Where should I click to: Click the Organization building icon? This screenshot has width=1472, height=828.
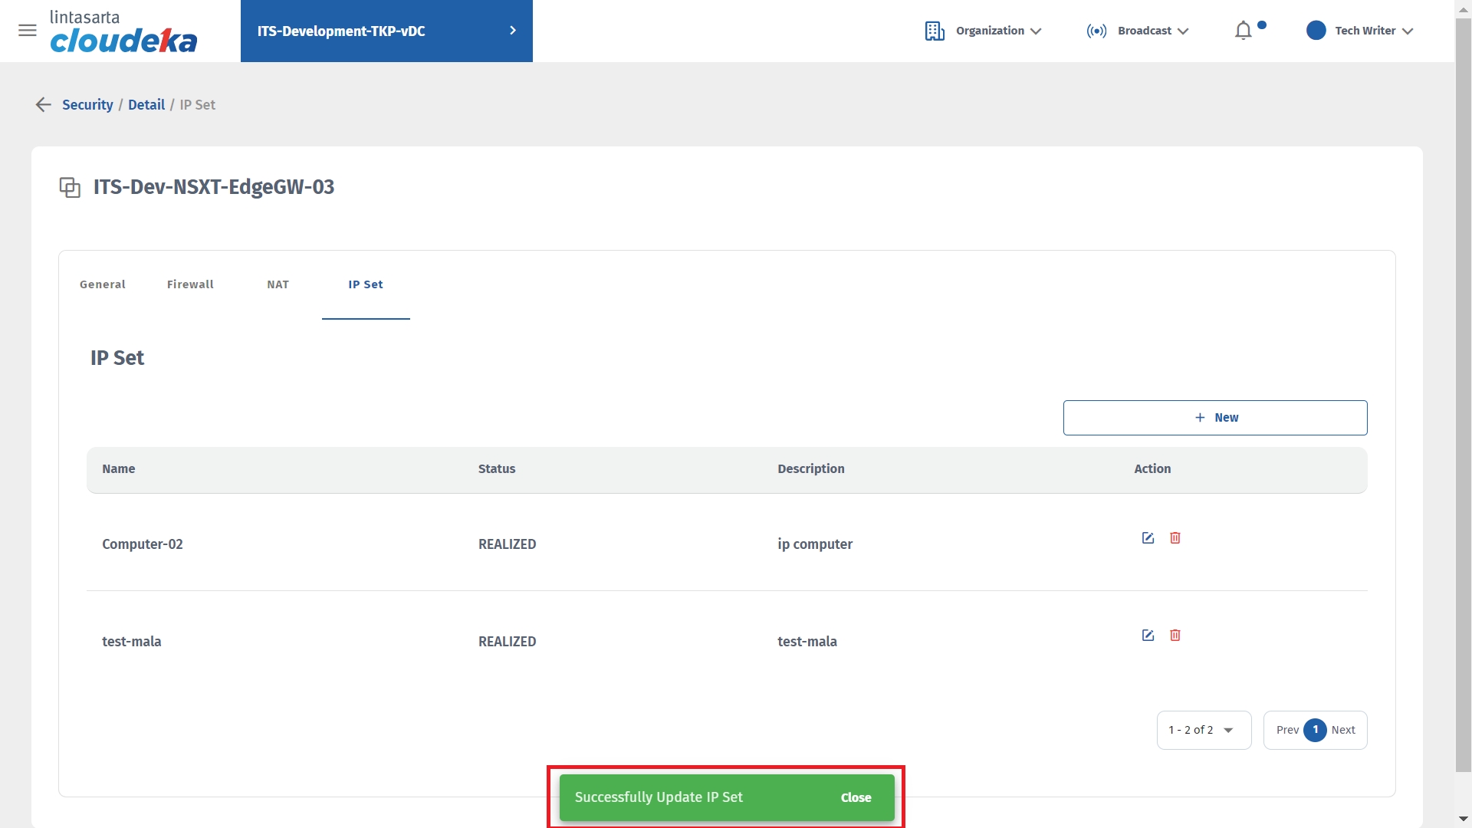pyautogui.click(x=935, y=31)
